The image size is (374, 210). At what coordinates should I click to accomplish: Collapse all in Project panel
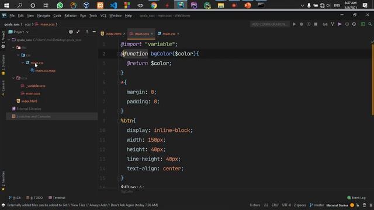[78, 32]
